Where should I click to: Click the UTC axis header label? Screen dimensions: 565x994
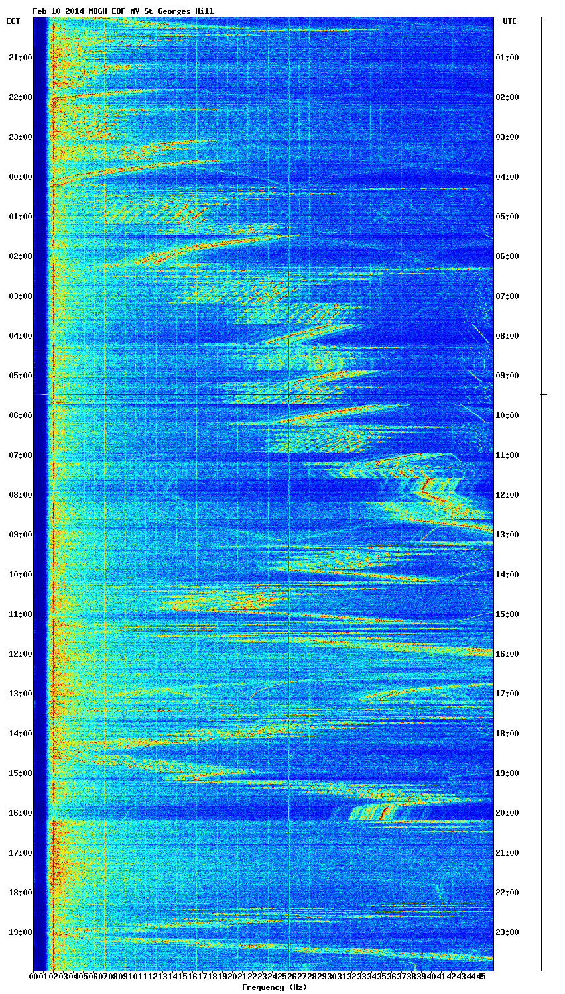click(509, 21)
